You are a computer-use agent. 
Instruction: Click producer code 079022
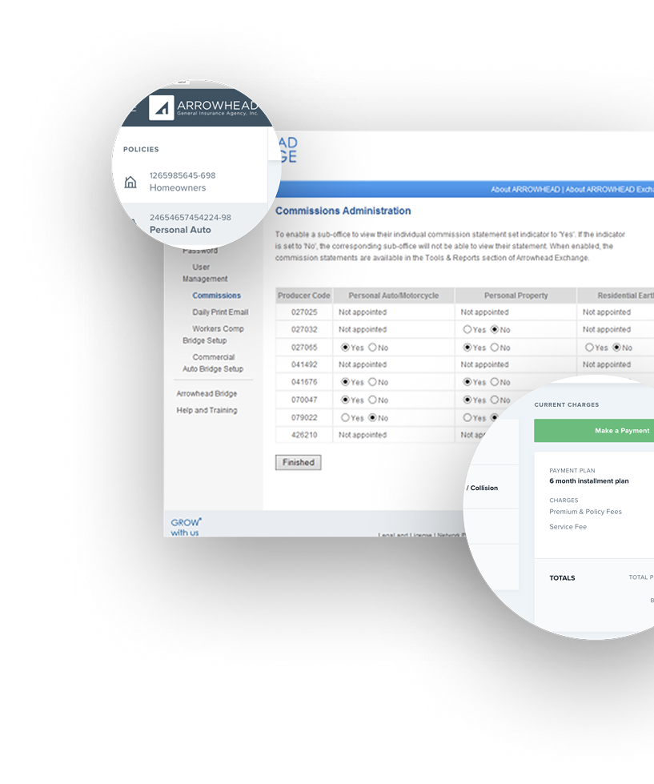coord(304,417)
